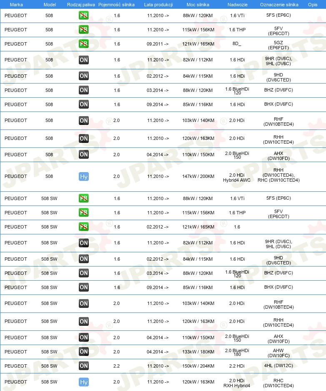326x391 pixels.
Task: Click the Rodzaj paliwa column header
Action: pyautogui.click(x=81, y=5)
